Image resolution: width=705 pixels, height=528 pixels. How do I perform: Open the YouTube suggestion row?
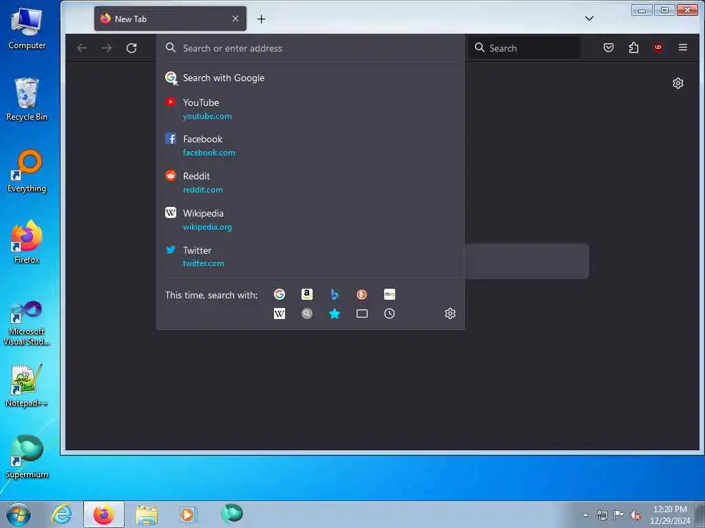click(x=311, y=109)
